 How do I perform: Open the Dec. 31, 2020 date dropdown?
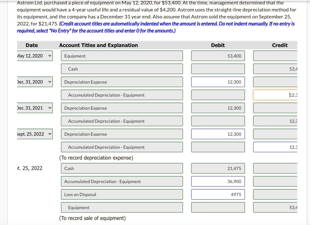[35, 82]
